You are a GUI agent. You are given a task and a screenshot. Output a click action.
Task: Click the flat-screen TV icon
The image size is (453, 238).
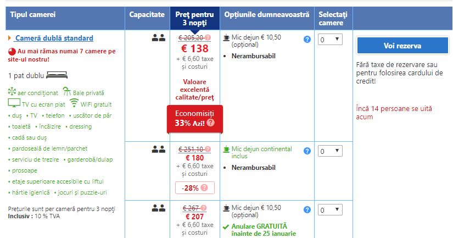(x=14, y=103)
